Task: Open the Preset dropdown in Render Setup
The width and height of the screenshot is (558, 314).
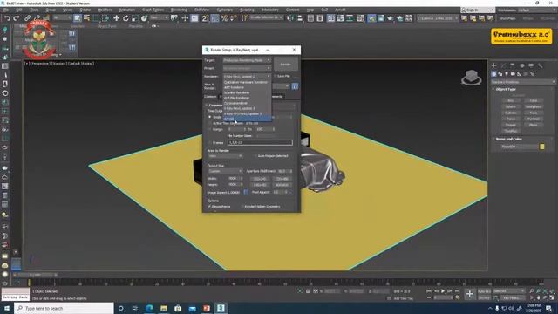Action: [247, 68]
